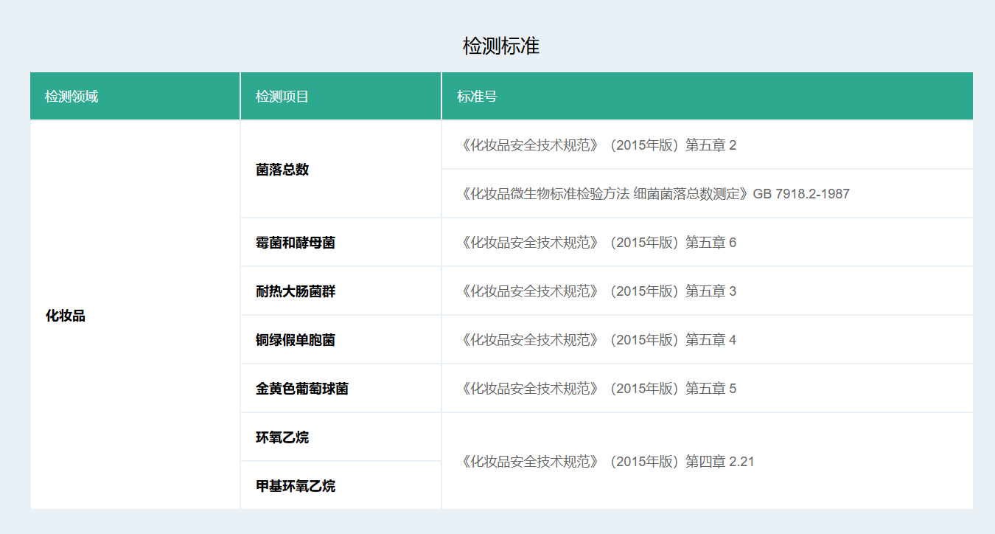The height and width of the screenshot is (534, 995).
Task: Select the 霉菌和酵母菌 test item
Action: [x=295, y=243]
